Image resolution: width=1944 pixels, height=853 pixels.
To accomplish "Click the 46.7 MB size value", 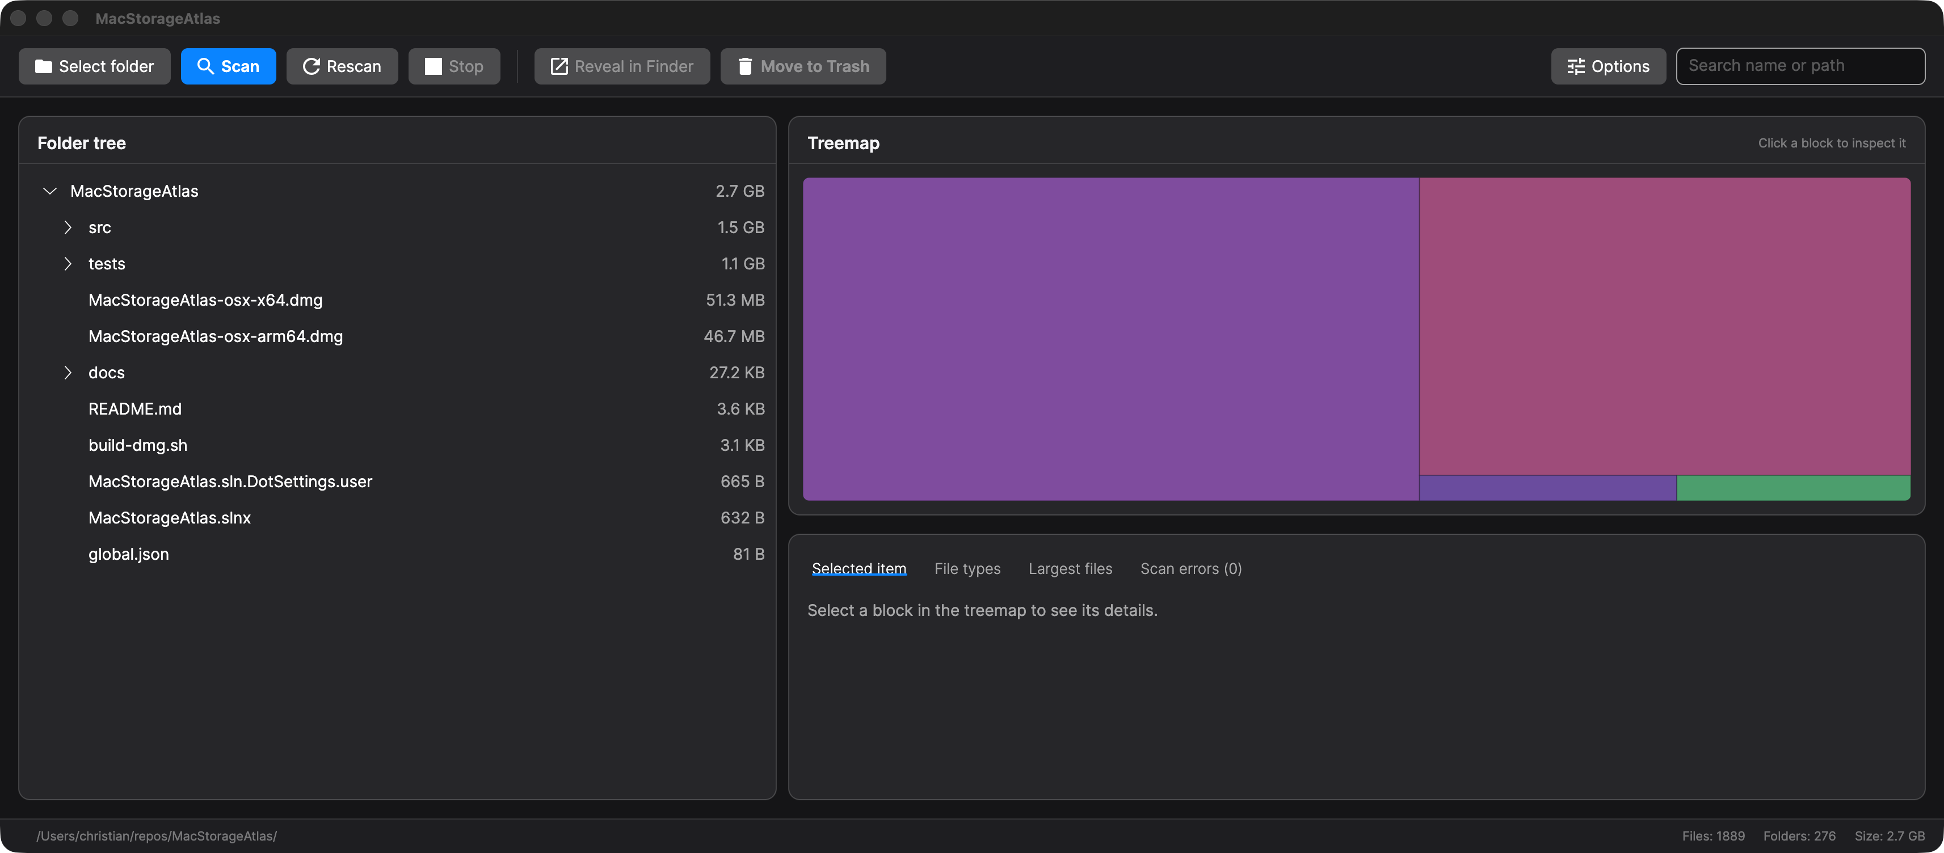I will (734, 336).
